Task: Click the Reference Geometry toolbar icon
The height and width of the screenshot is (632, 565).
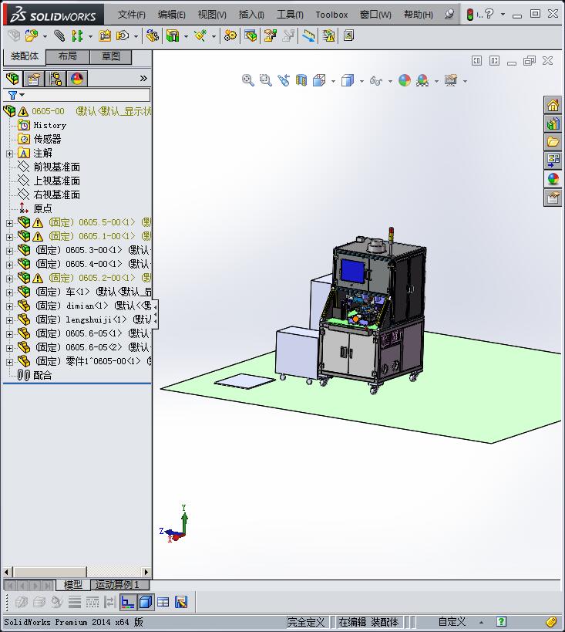Action: 200,35
